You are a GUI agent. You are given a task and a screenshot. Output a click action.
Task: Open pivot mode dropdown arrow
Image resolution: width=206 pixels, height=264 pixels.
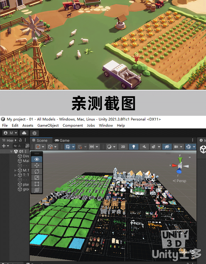(43, 147)
